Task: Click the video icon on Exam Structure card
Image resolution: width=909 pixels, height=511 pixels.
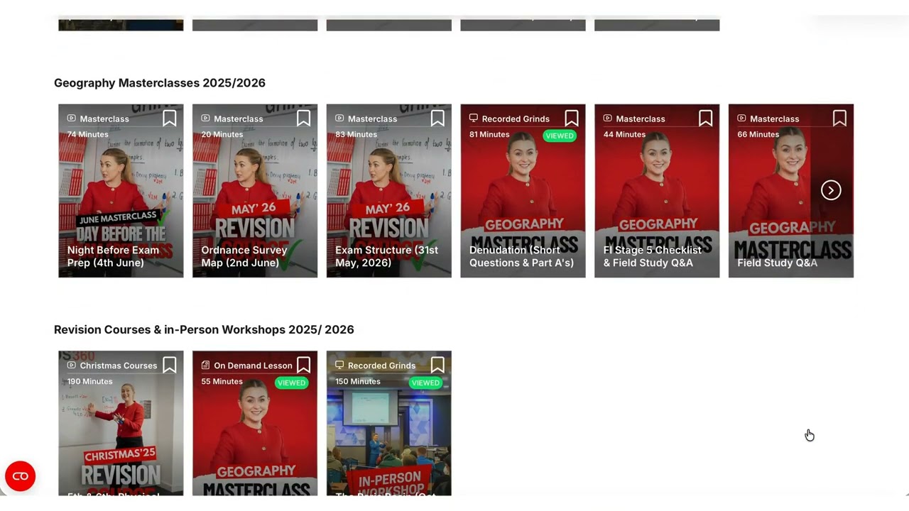Action: 339,119
